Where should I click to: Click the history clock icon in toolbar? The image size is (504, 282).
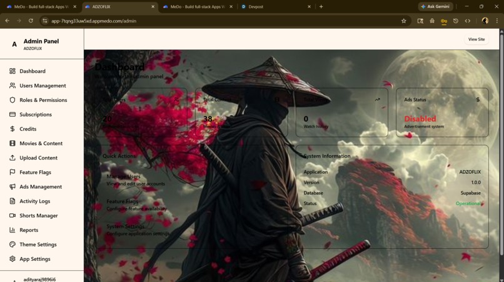pos(456,21)
